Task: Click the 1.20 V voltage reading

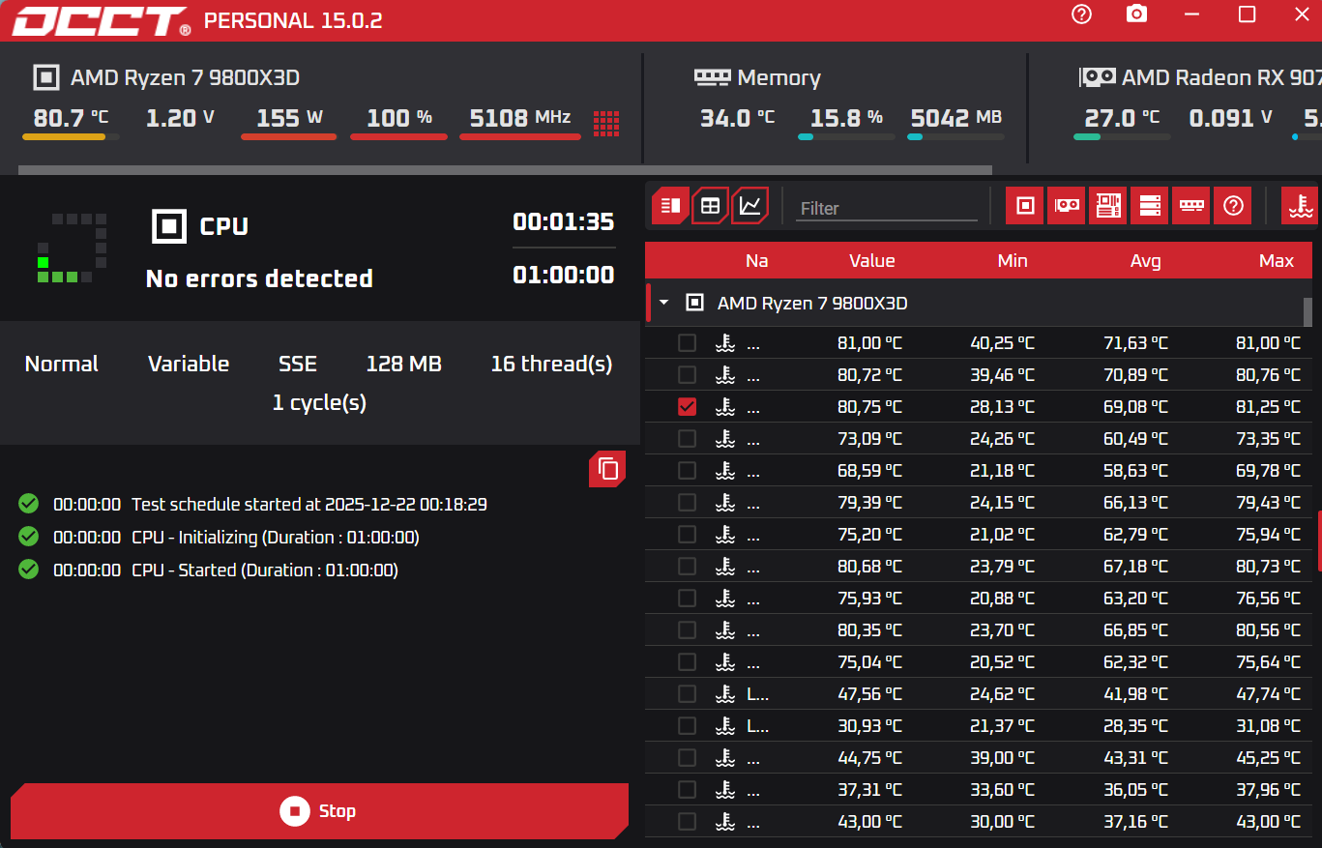Action: click(x=180, y=118)
